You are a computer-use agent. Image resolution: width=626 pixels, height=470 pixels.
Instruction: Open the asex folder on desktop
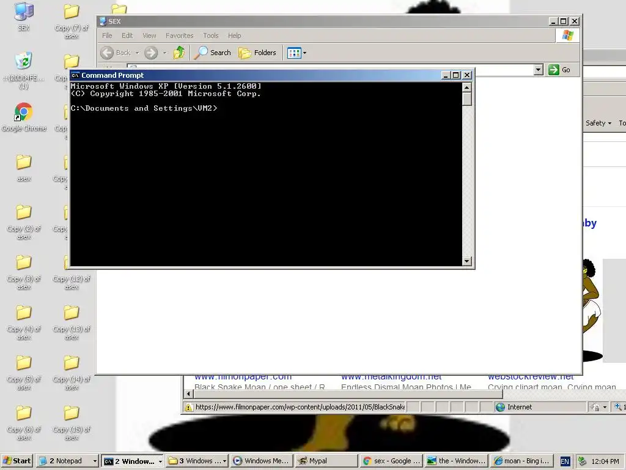click(24, 168)
